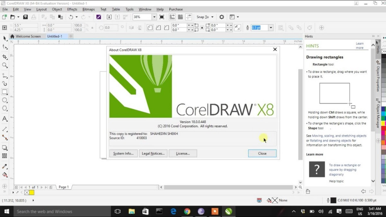Click the System Info button
Image resolution: width=386 pixels, height=217 pixels.
coord(123,153)
